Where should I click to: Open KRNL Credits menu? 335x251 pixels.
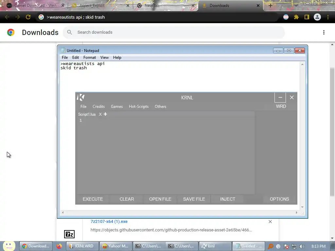click(98, 106)
